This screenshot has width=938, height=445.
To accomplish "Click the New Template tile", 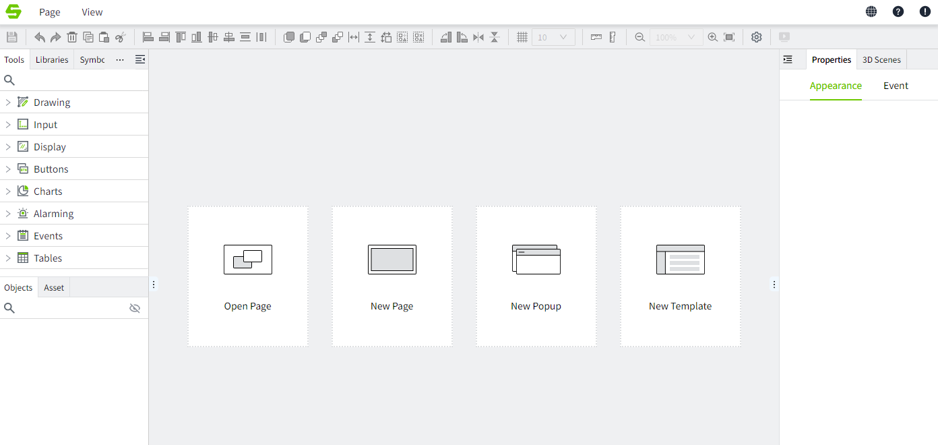I will click(x=681, y=276).
